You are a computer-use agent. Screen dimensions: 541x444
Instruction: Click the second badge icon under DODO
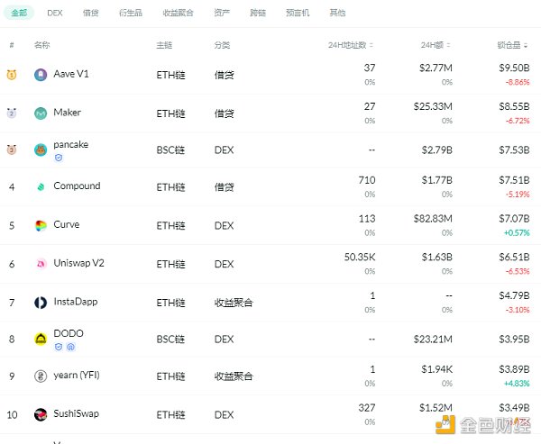click(x=70, y=347)
